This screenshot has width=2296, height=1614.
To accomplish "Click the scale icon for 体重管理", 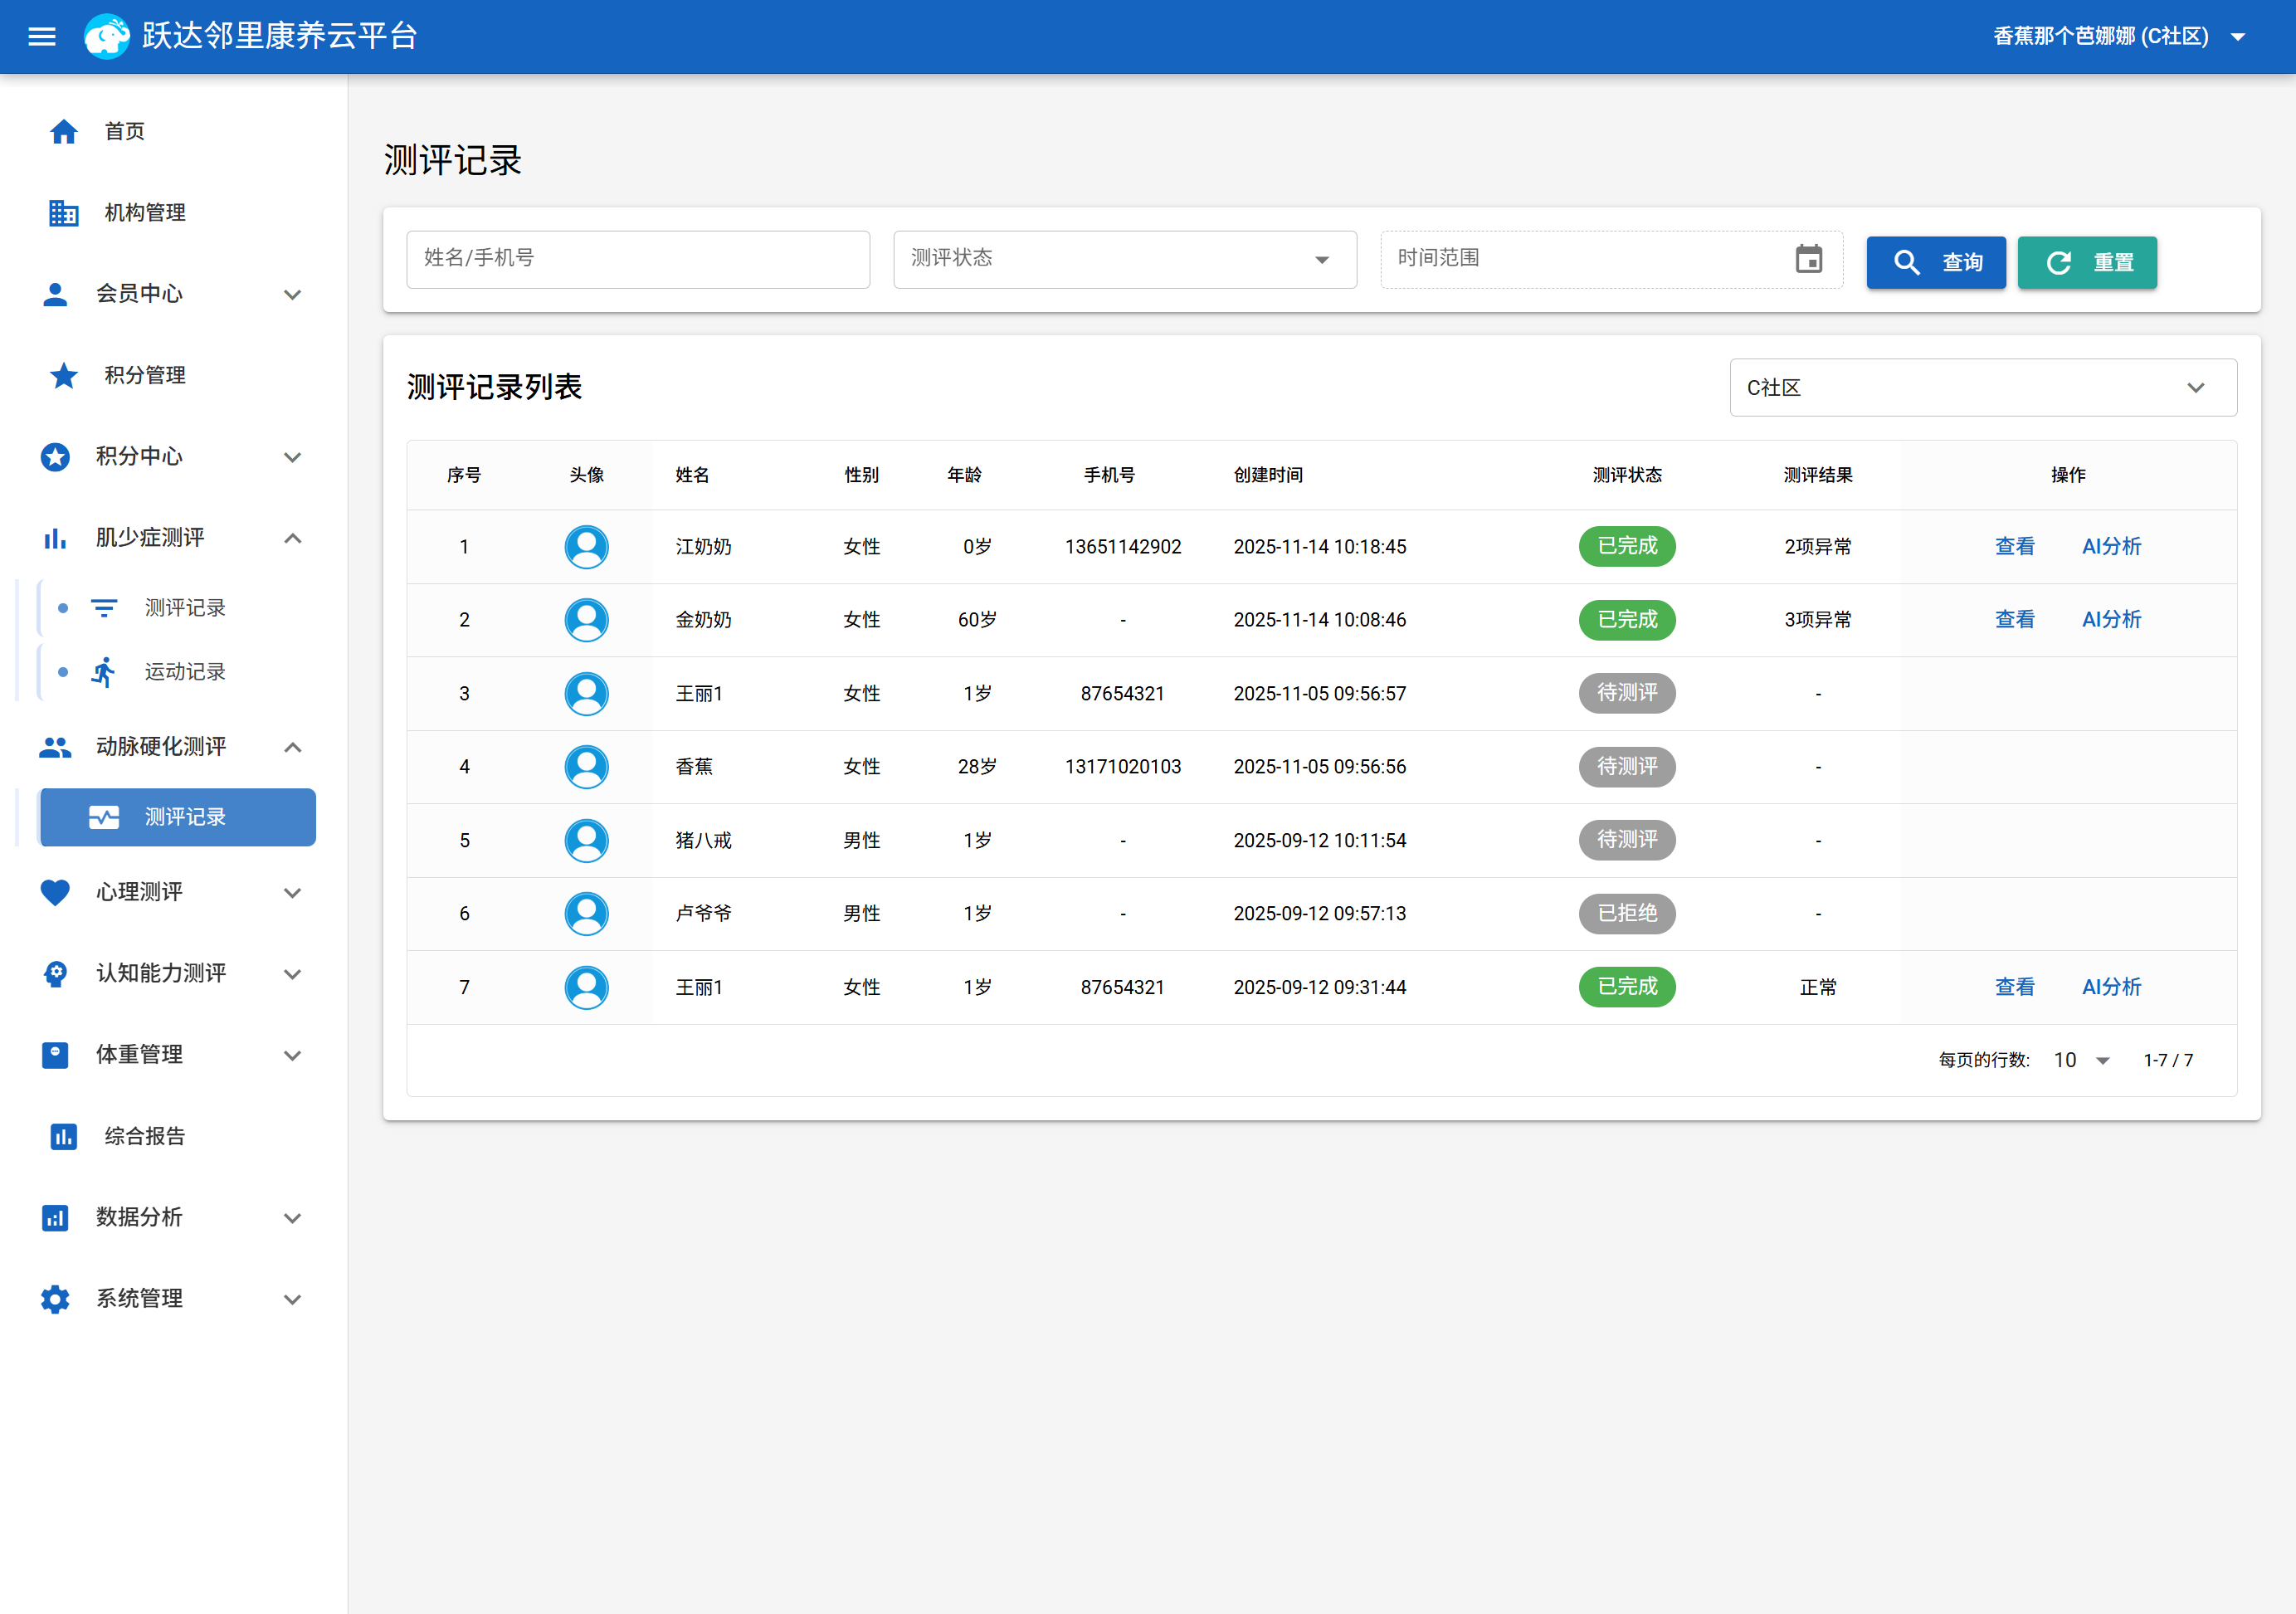I will coord(55,1055).
